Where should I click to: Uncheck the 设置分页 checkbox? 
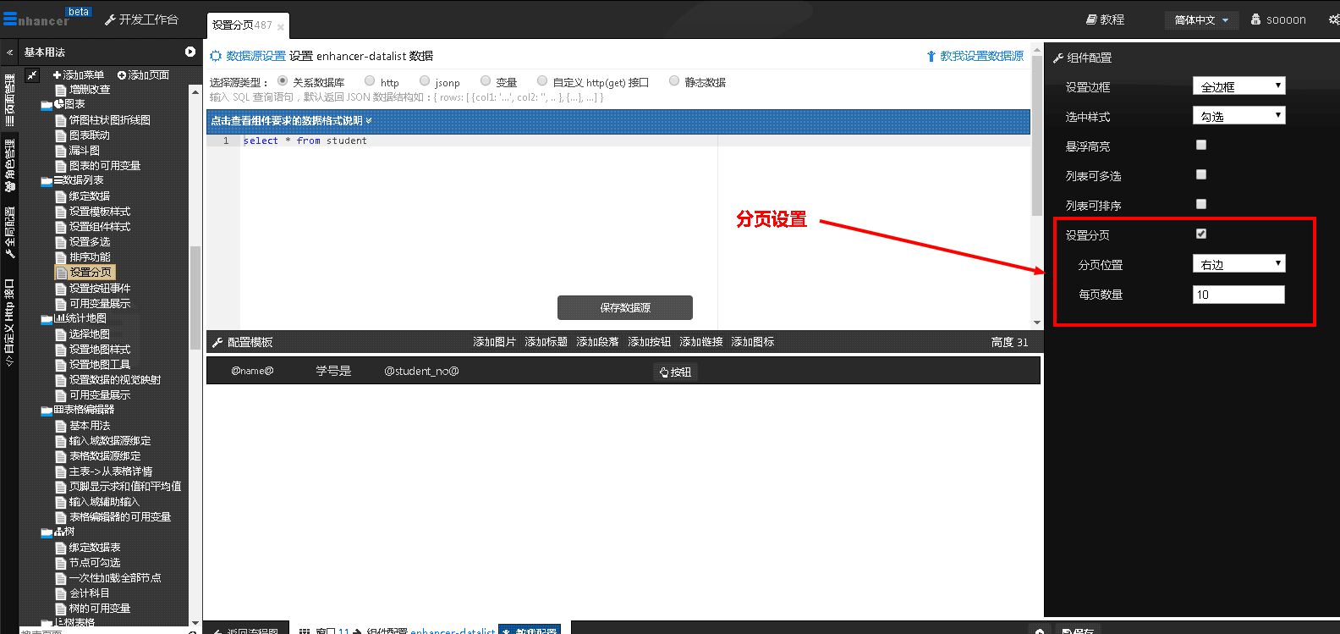pos(1201,234)
